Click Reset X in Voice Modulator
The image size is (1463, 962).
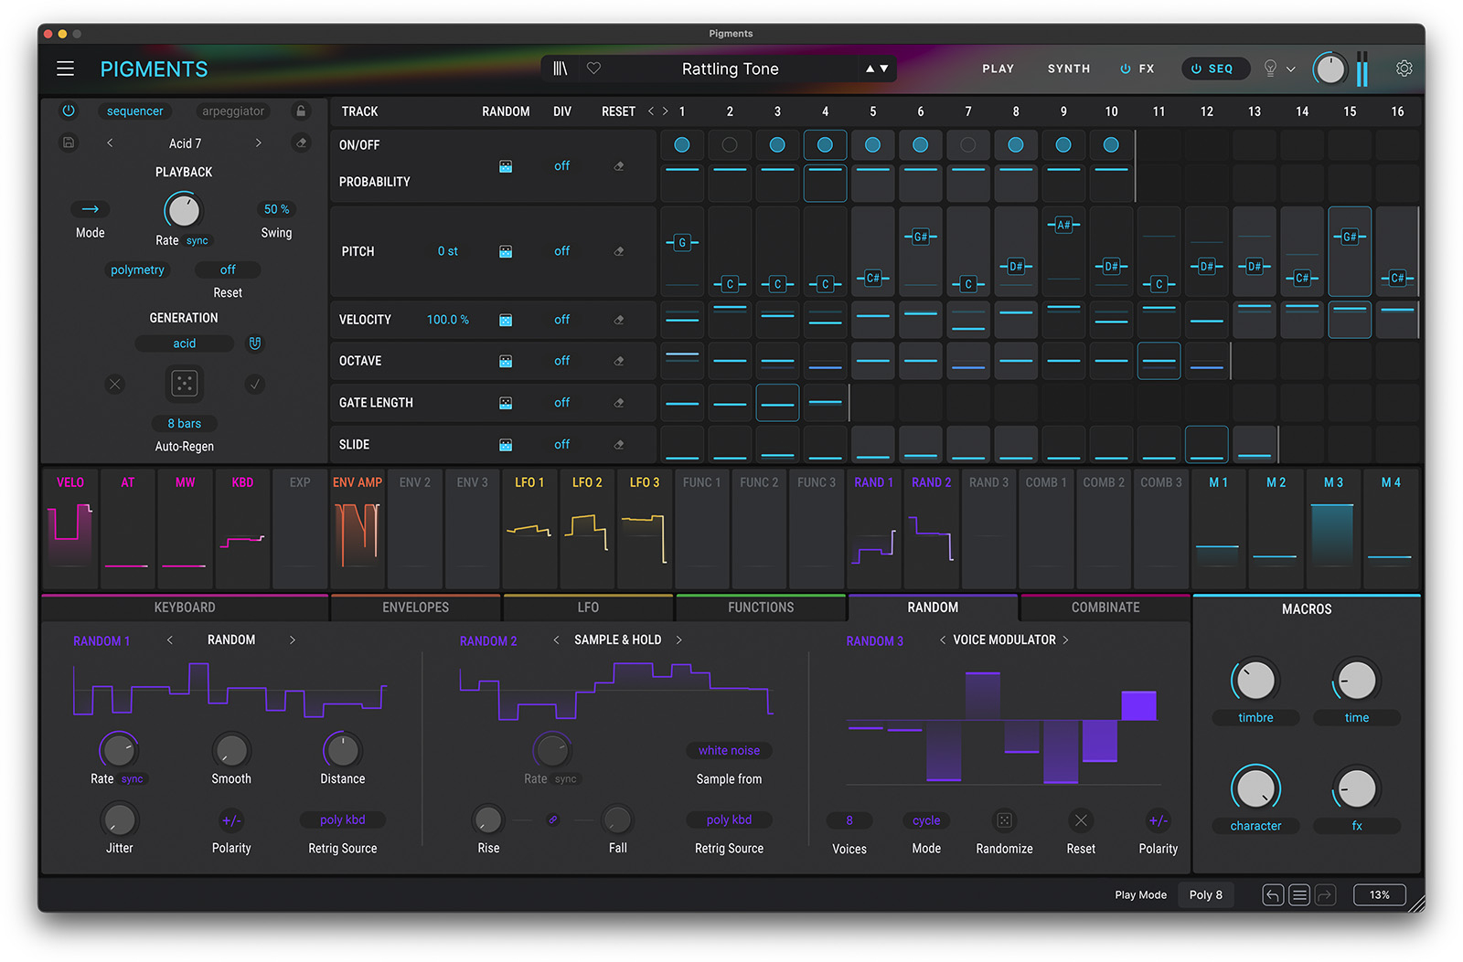1081,820
